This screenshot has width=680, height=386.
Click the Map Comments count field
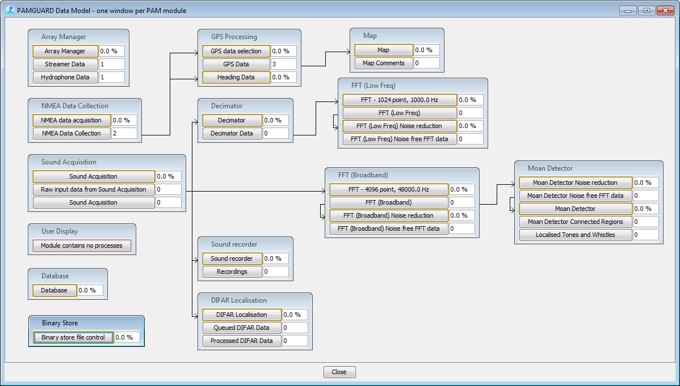(427, 63)
